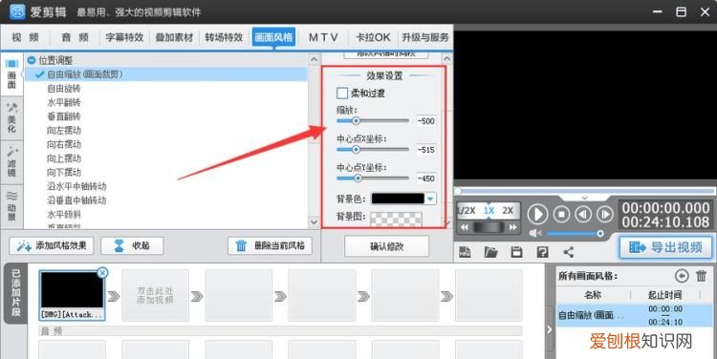Open the MTV tab
Screen dimensions: 717x359
[x=323, y=37]
